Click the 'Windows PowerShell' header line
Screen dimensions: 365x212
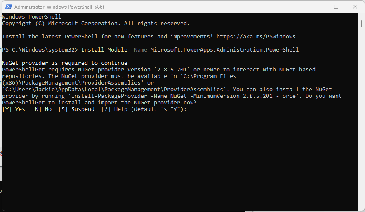[32, 17]
